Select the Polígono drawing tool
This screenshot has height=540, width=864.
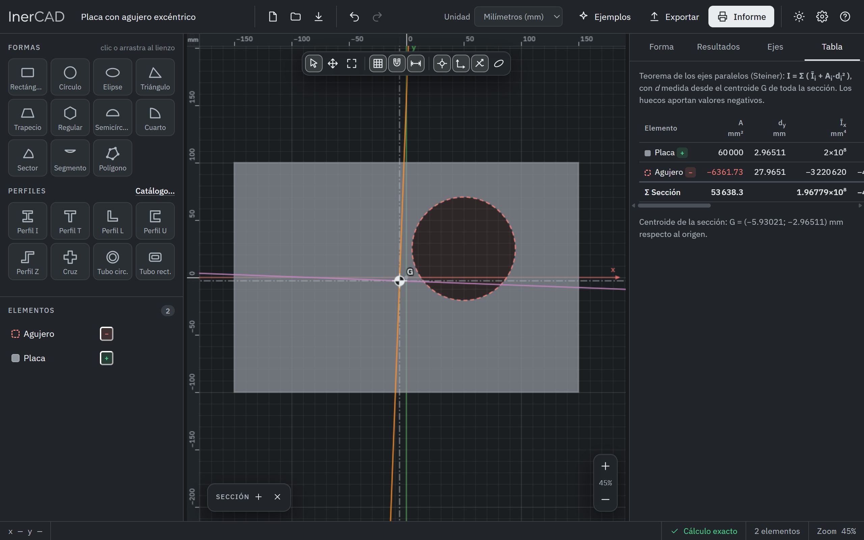[112, 158]
